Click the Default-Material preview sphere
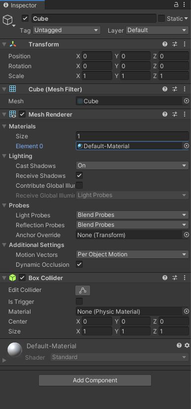Viewport: 191px width, 409px height. point(15,350)
